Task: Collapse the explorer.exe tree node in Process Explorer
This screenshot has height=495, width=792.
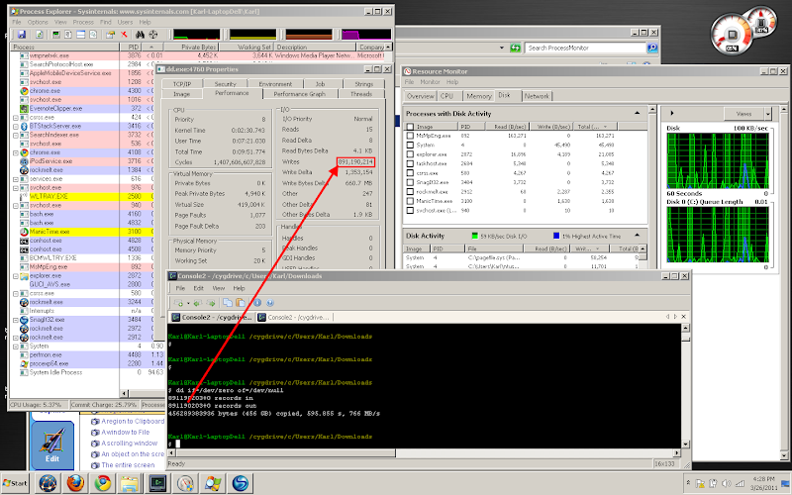Action: tap(16, 276)
